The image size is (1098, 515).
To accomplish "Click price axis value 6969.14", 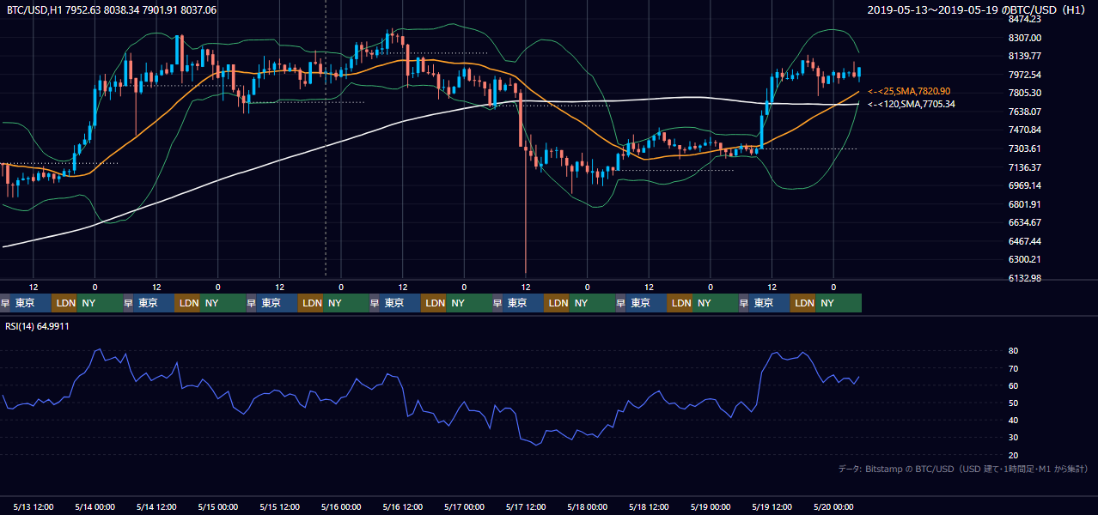I will (1026, 185).
